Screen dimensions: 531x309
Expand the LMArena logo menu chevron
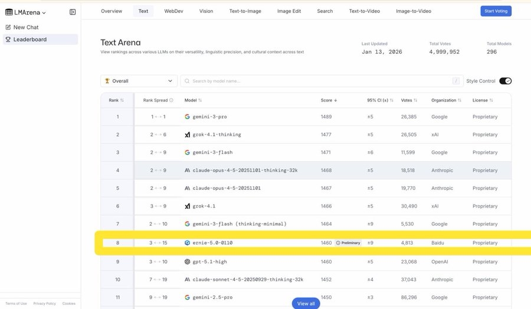pyautogui.click(x=44, y=12)
